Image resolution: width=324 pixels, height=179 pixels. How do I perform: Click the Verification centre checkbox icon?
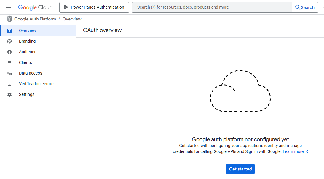coord(9,84)
